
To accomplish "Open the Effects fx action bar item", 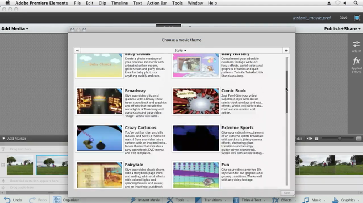I will pos(283,200).
